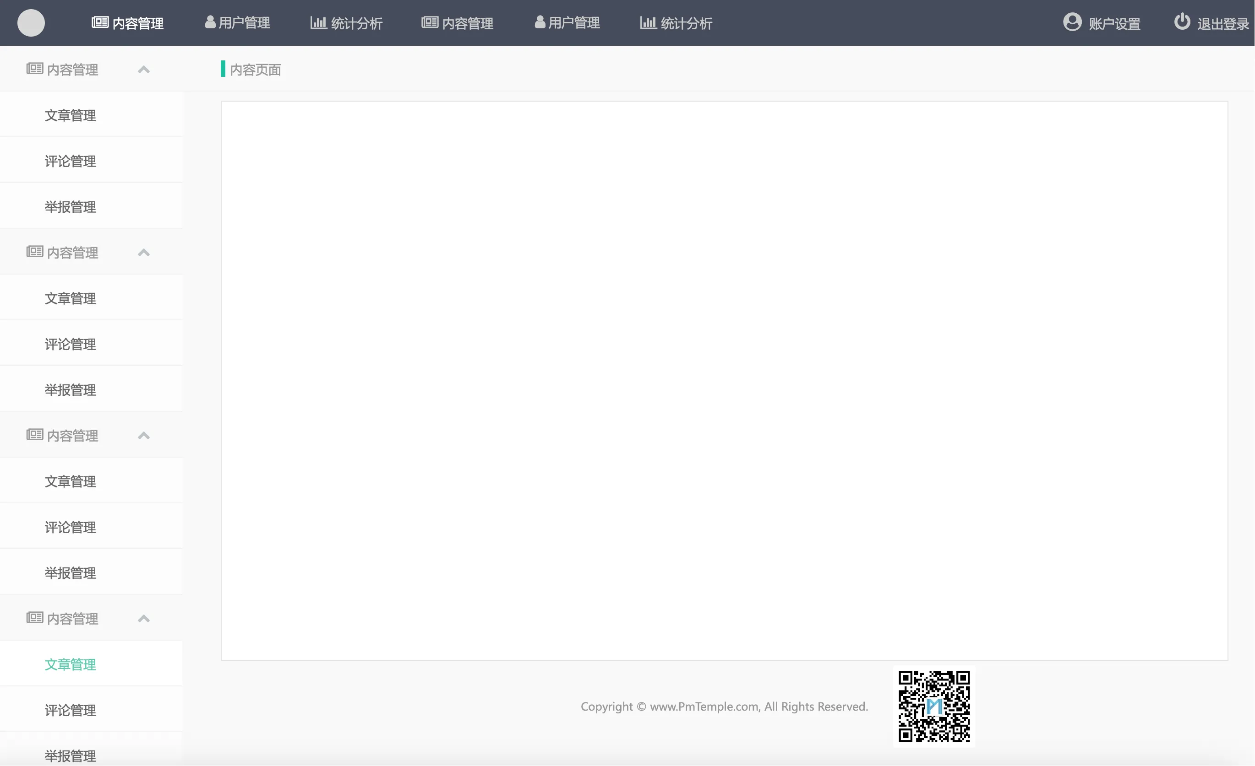Collapse the first 内容管理 sidebar section
Image resolution: width=1255 pixels, height=766 pixels.
pyautogui.click(x=144, y=69)
